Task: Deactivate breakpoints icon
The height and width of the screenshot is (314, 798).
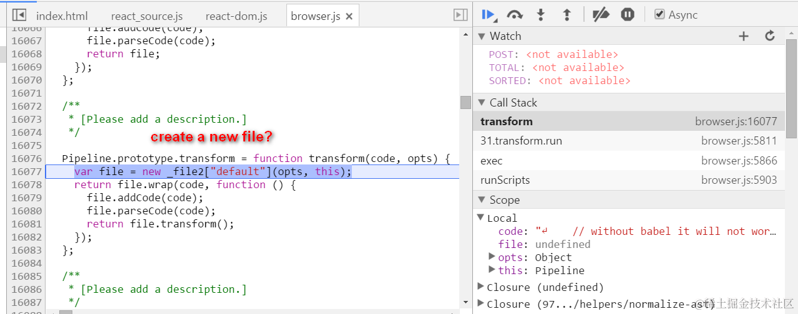Action: tap(601, 15)
